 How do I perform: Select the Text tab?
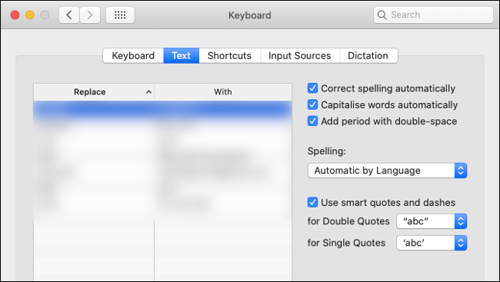pyautogui.click(x=181, y=56)
